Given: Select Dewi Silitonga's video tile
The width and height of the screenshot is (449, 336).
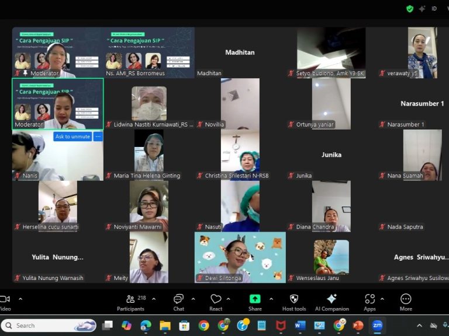Looking at the screenshot, I should tap(240, 257).
